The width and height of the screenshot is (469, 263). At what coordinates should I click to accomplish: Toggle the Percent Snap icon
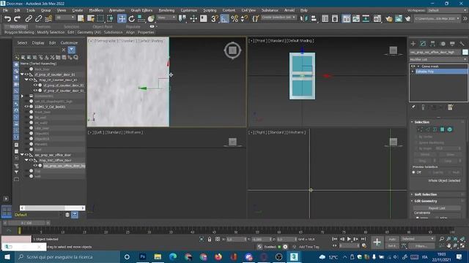tap(234, 19)
